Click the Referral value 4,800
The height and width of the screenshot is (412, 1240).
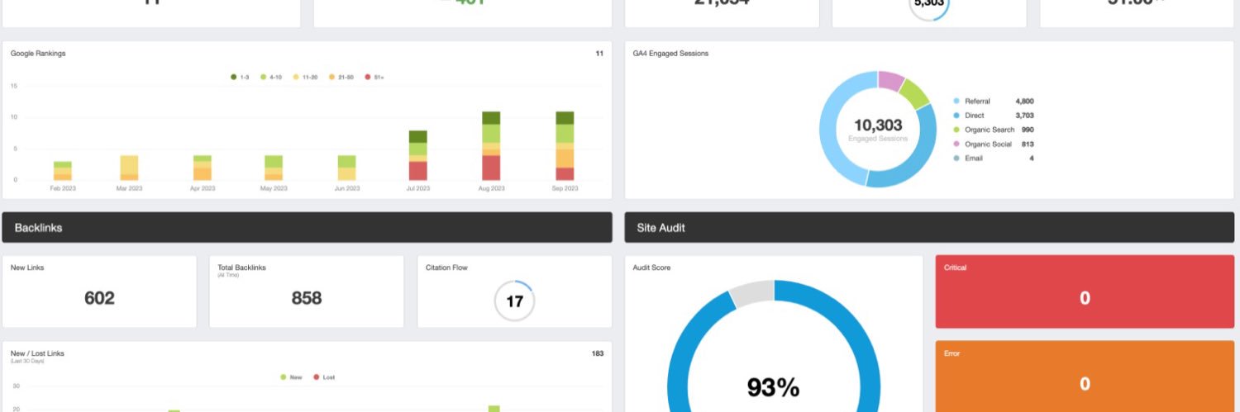[1024, 101]
